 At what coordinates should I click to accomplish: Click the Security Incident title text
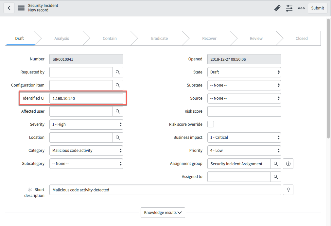[43, 6]
